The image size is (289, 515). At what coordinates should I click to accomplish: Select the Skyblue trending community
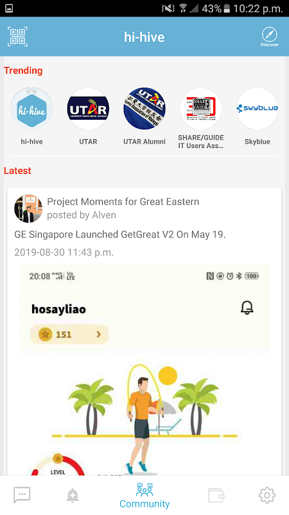[258, 109]
